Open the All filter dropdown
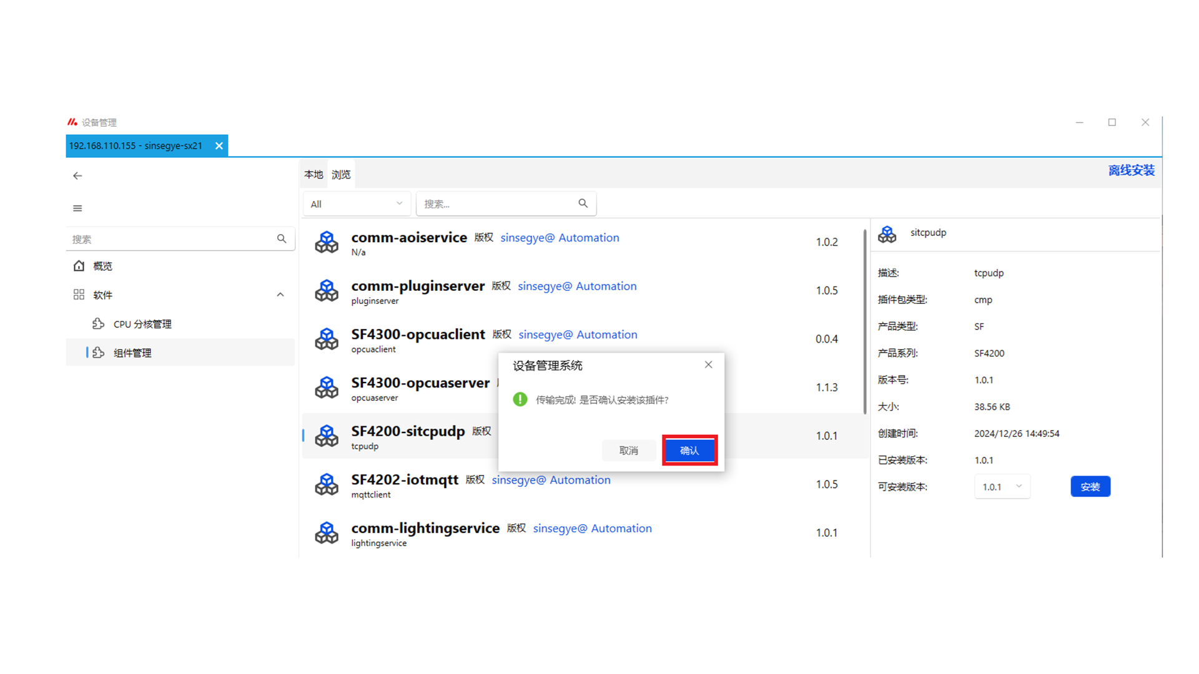 357,204
